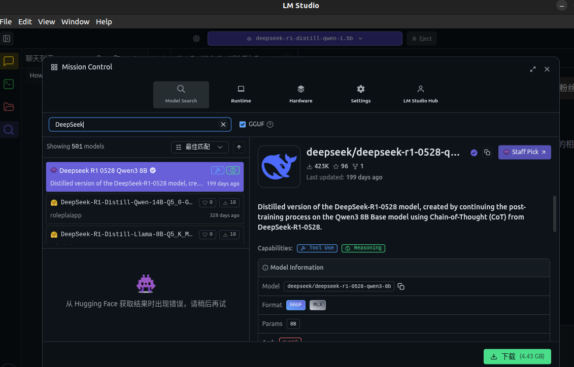This screenshot has height=367, width=574.
Task: Click the Hugging Face error message
Action: click(146, 304)
